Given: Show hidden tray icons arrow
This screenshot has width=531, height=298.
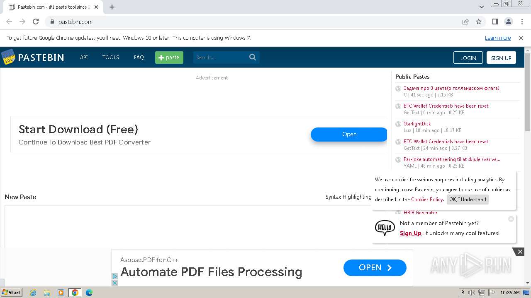Looking at the screenshot, I should click(x=463, y=293).
